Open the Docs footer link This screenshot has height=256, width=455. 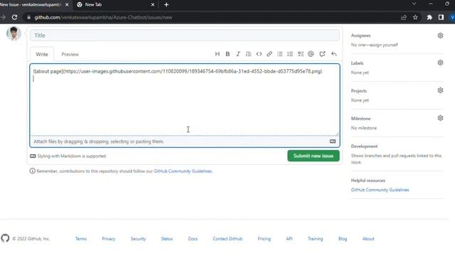pos(193,239)
